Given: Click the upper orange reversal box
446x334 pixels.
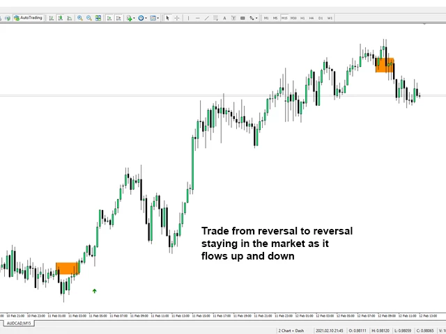Looking at the screenshot, I should 385,65.
